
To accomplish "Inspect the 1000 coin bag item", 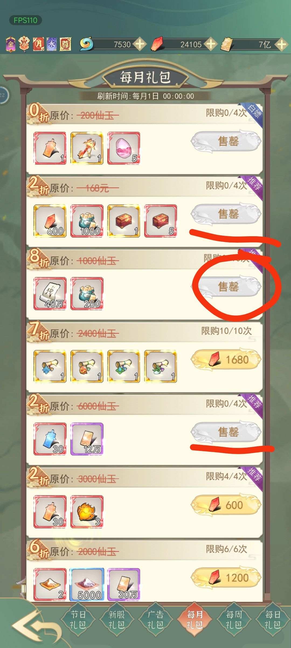I will click(87, 221).
